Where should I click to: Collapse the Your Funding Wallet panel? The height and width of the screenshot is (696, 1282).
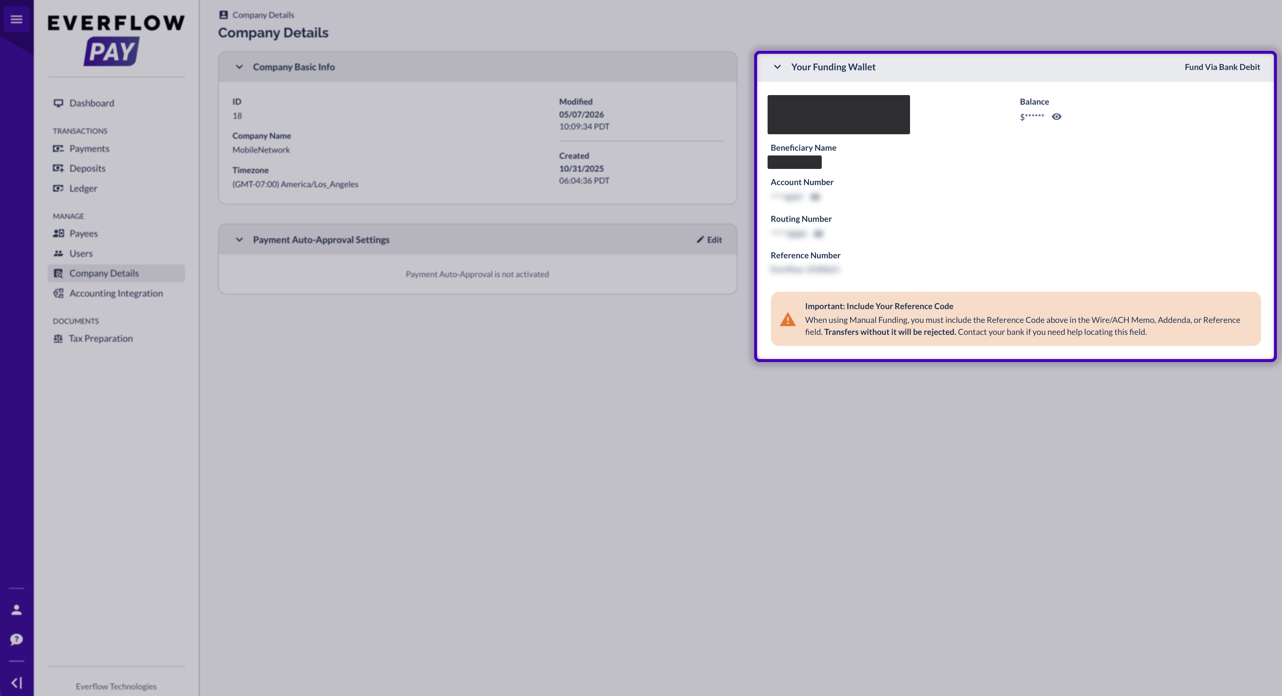pyautogui.click(x=777, y=67)
